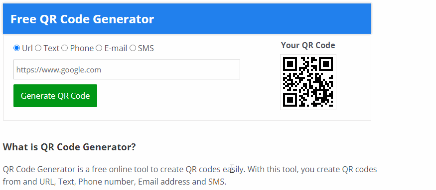Choose the Text radio option
The width and height of the screenshot is (436, 190).
[38, 48]
